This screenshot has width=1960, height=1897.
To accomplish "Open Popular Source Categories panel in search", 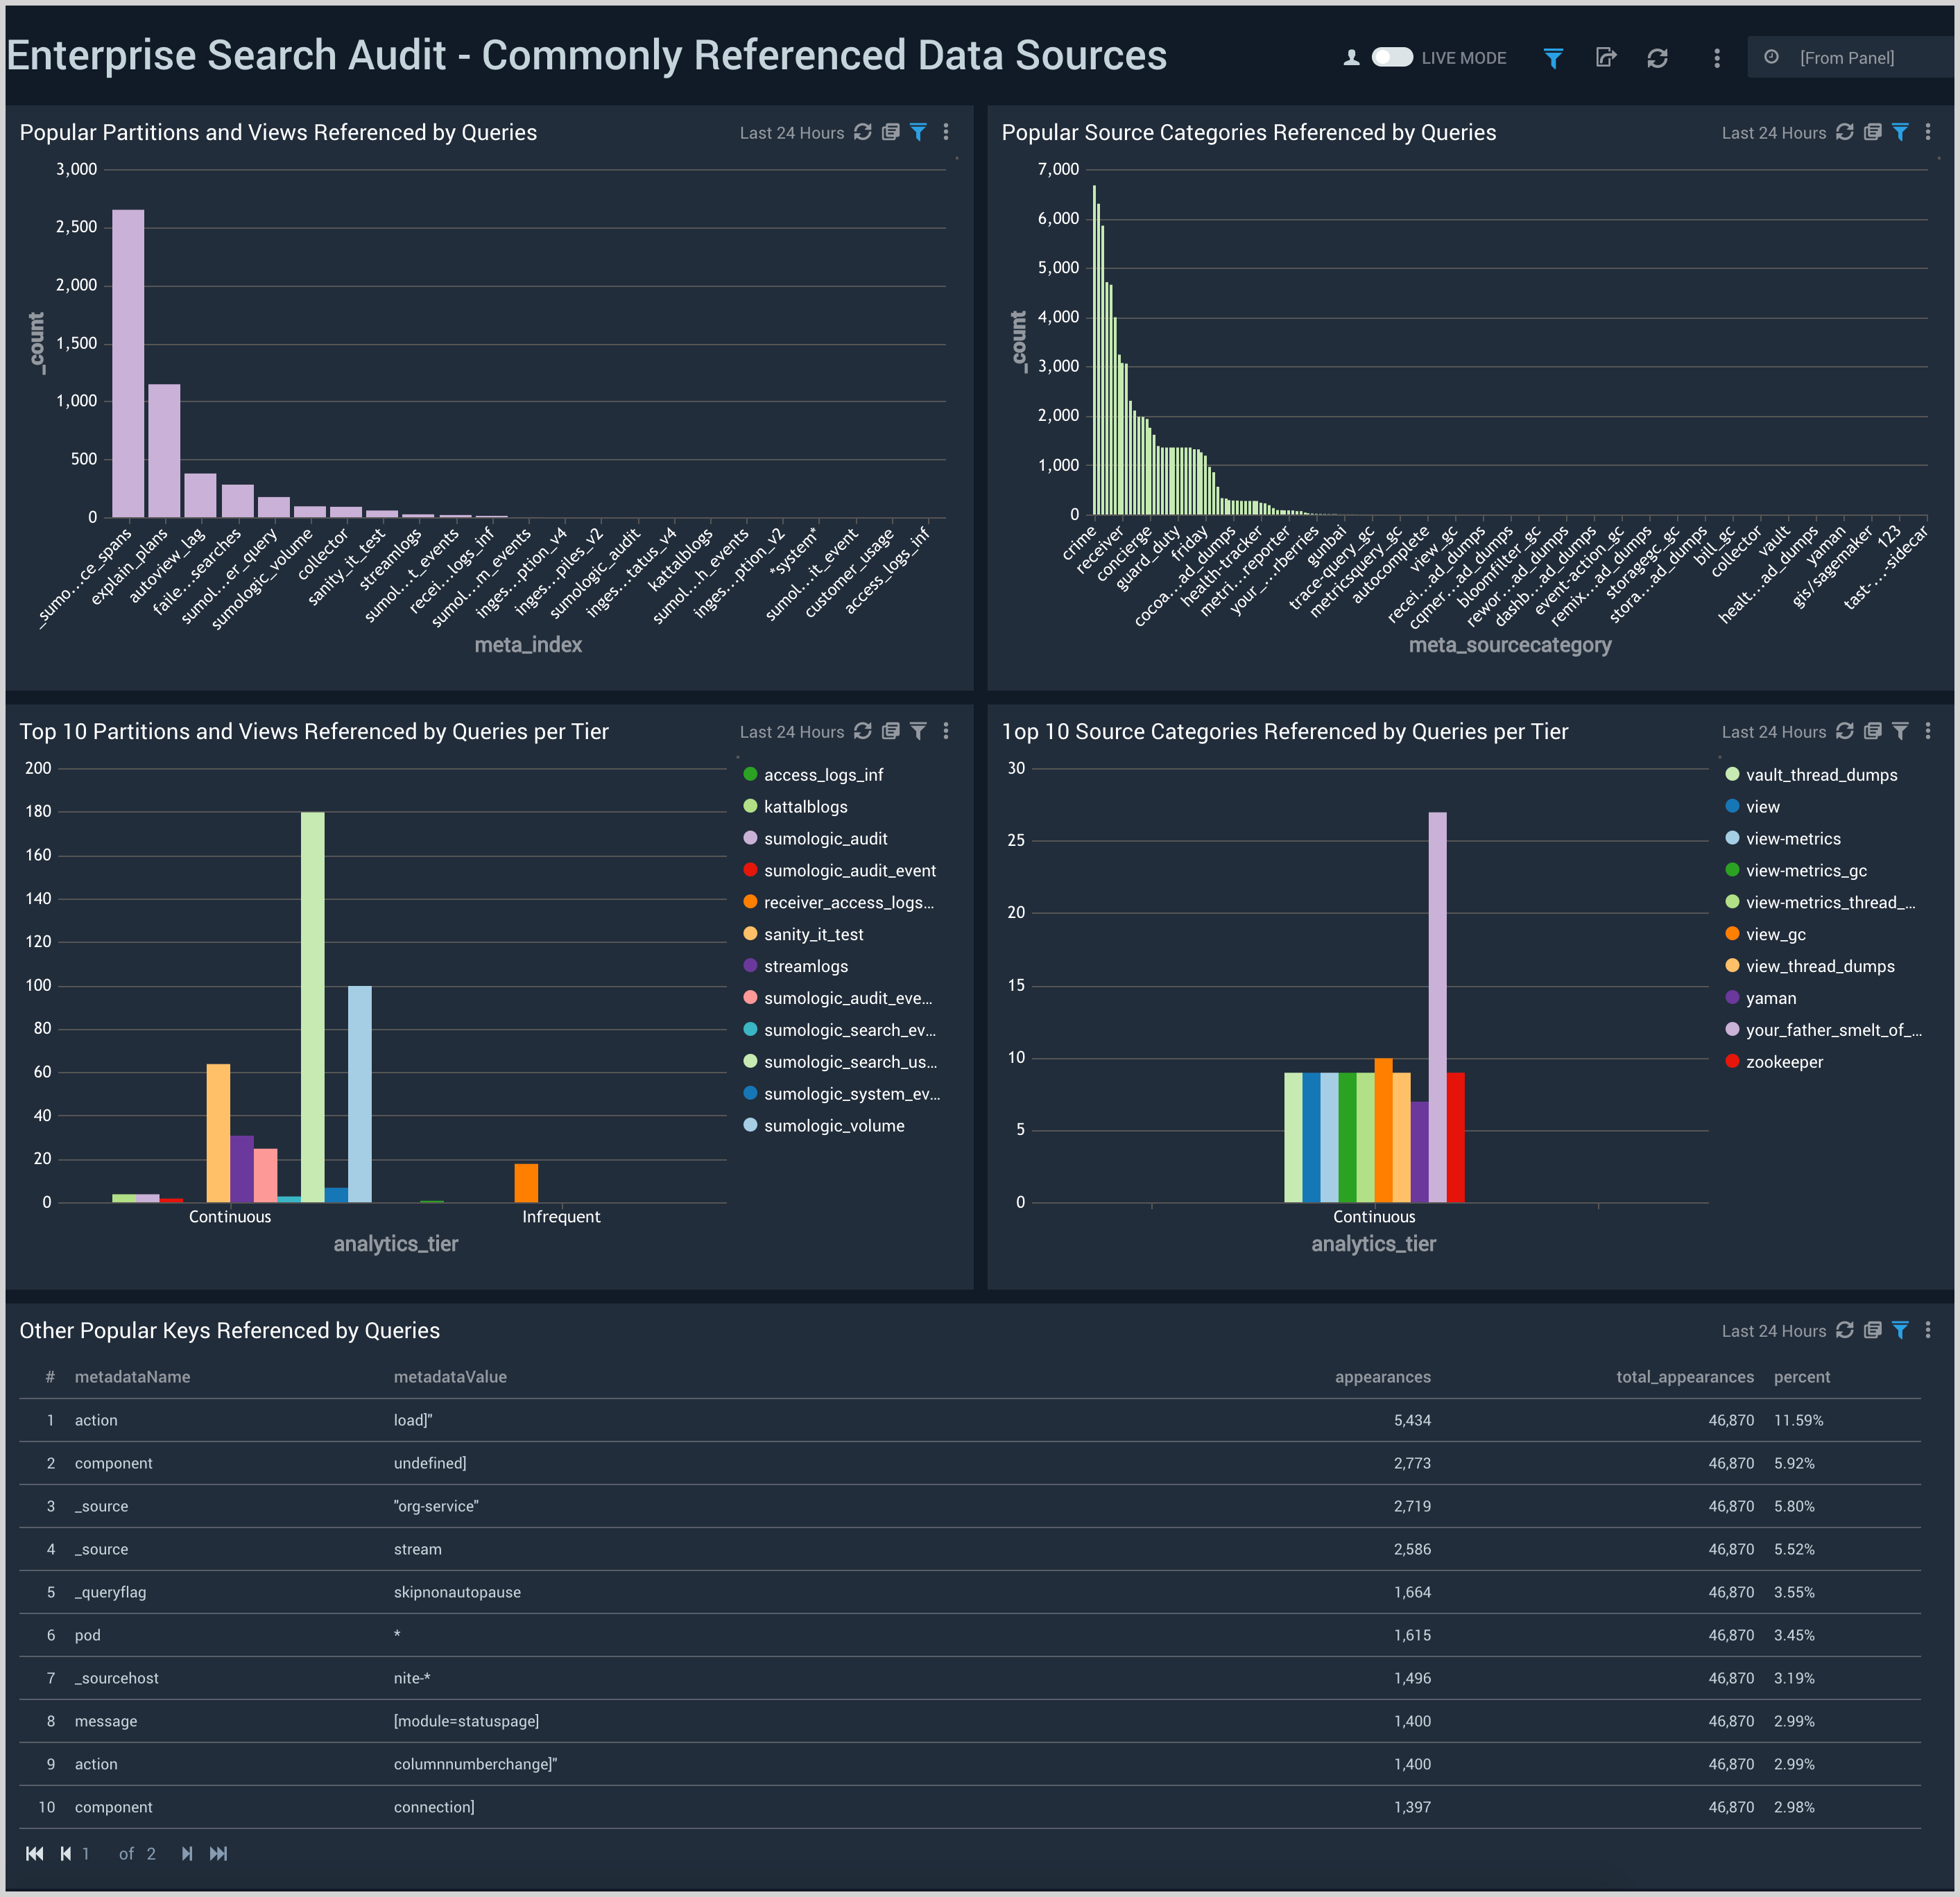I will click(x=1873, y=132).
